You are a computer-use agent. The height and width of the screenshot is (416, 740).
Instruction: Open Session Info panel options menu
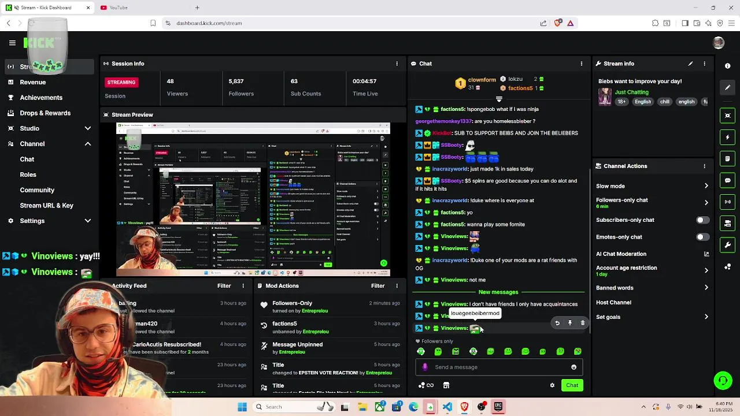397,64
